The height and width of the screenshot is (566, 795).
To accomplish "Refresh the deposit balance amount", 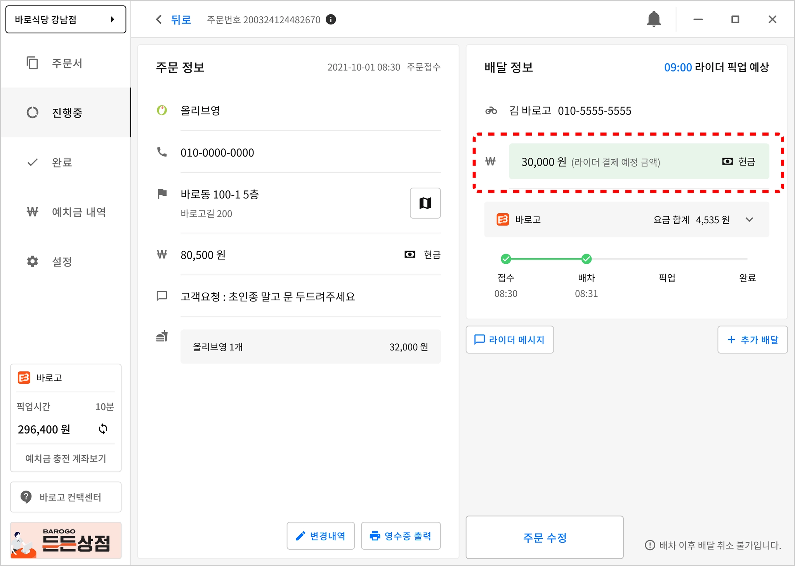I will pyautogui.click(x=103, y=429).
